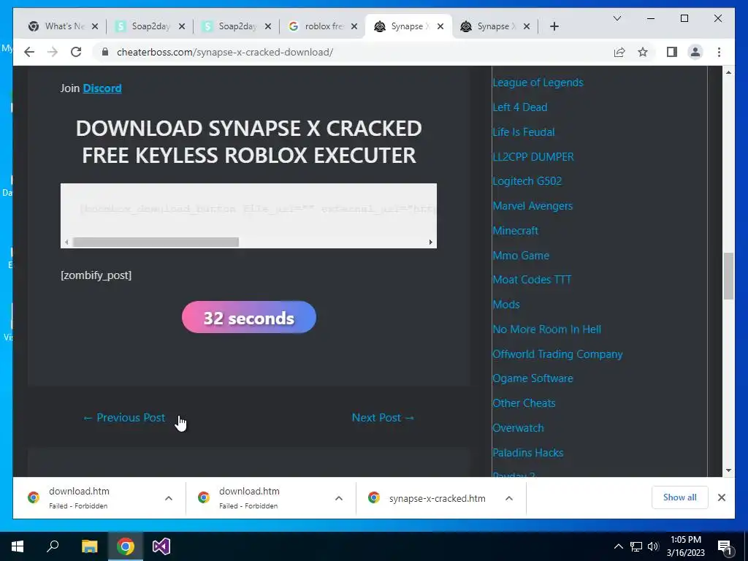Close the roblox Google search tab
The image size is (748, 561).
tap(354, 26)
